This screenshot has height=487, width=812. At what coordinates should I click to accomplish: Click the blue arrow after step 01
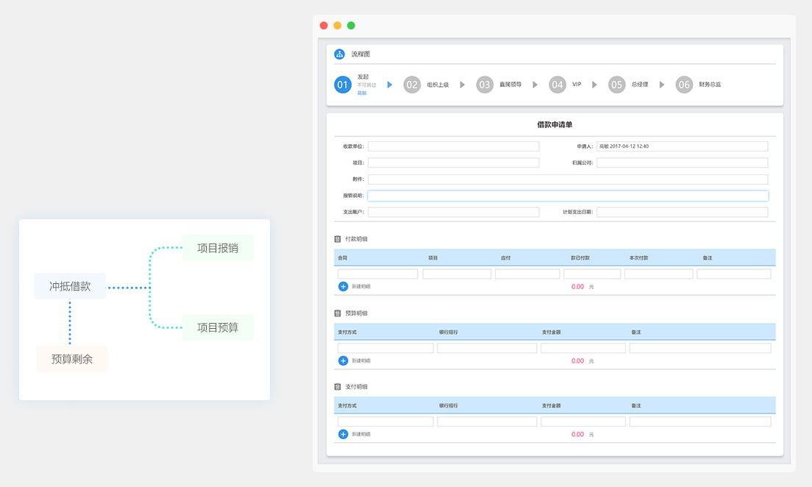coord(390,85)
